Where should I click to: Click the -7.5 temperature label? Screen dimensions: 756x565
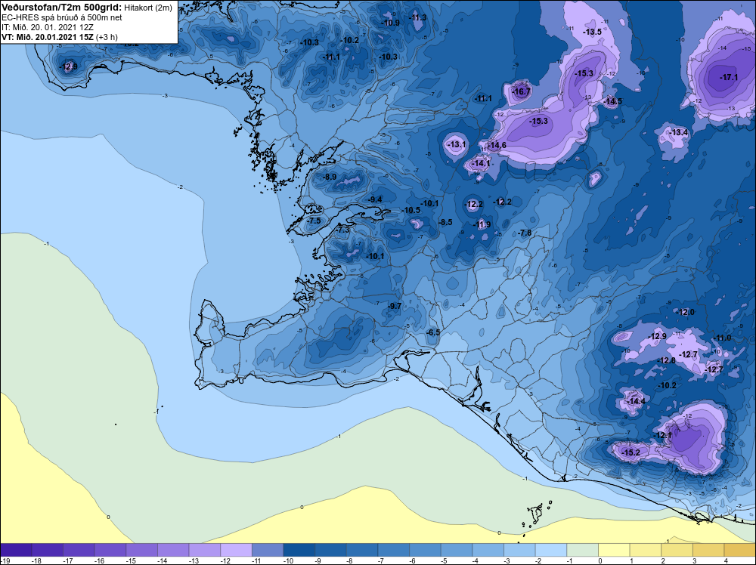[x=314, y=220]
